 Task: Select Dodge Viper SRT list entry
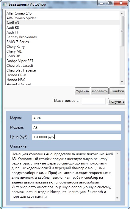(63, 61)
